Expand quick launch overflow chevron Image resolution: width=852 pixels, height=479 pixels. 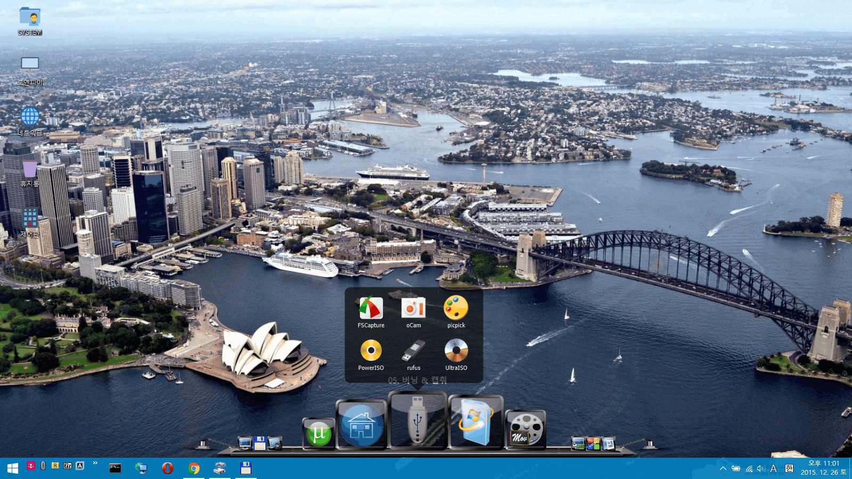[95, 463]
